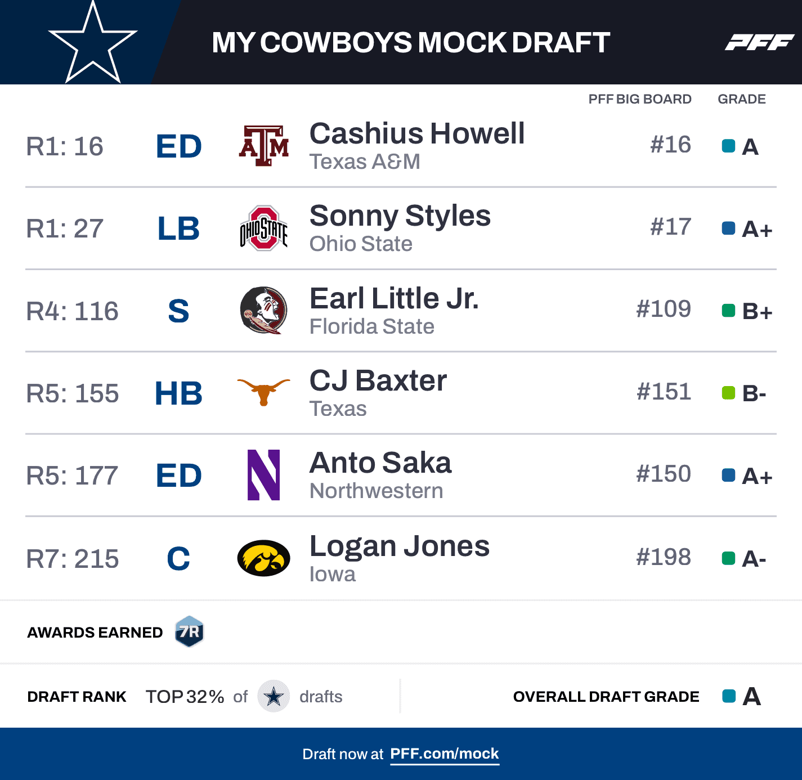Viewport: 802px width, 780px height.
Task: Click the R4: 116 pick label
Action: [72, 311]
